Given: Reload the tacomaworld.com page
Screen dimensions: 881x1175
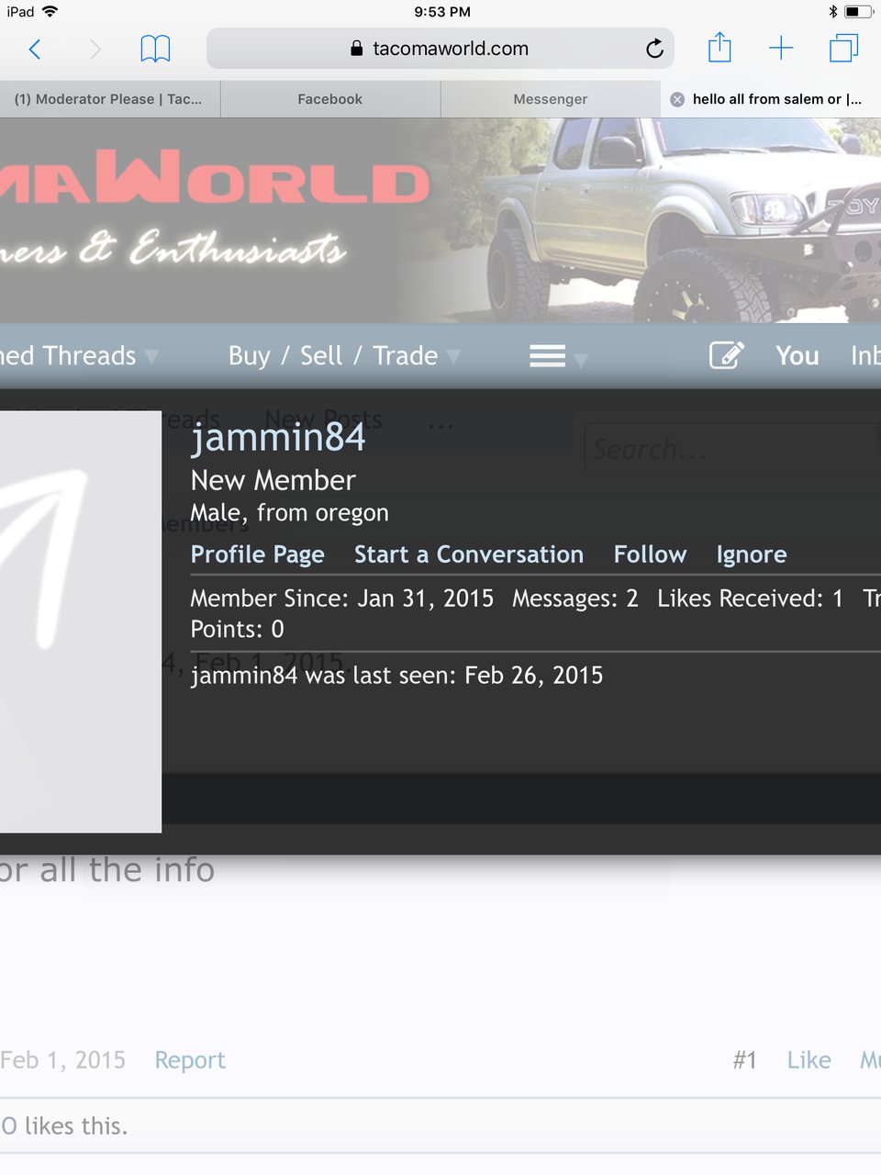Looking at the screenshot, I should (654, 49).
